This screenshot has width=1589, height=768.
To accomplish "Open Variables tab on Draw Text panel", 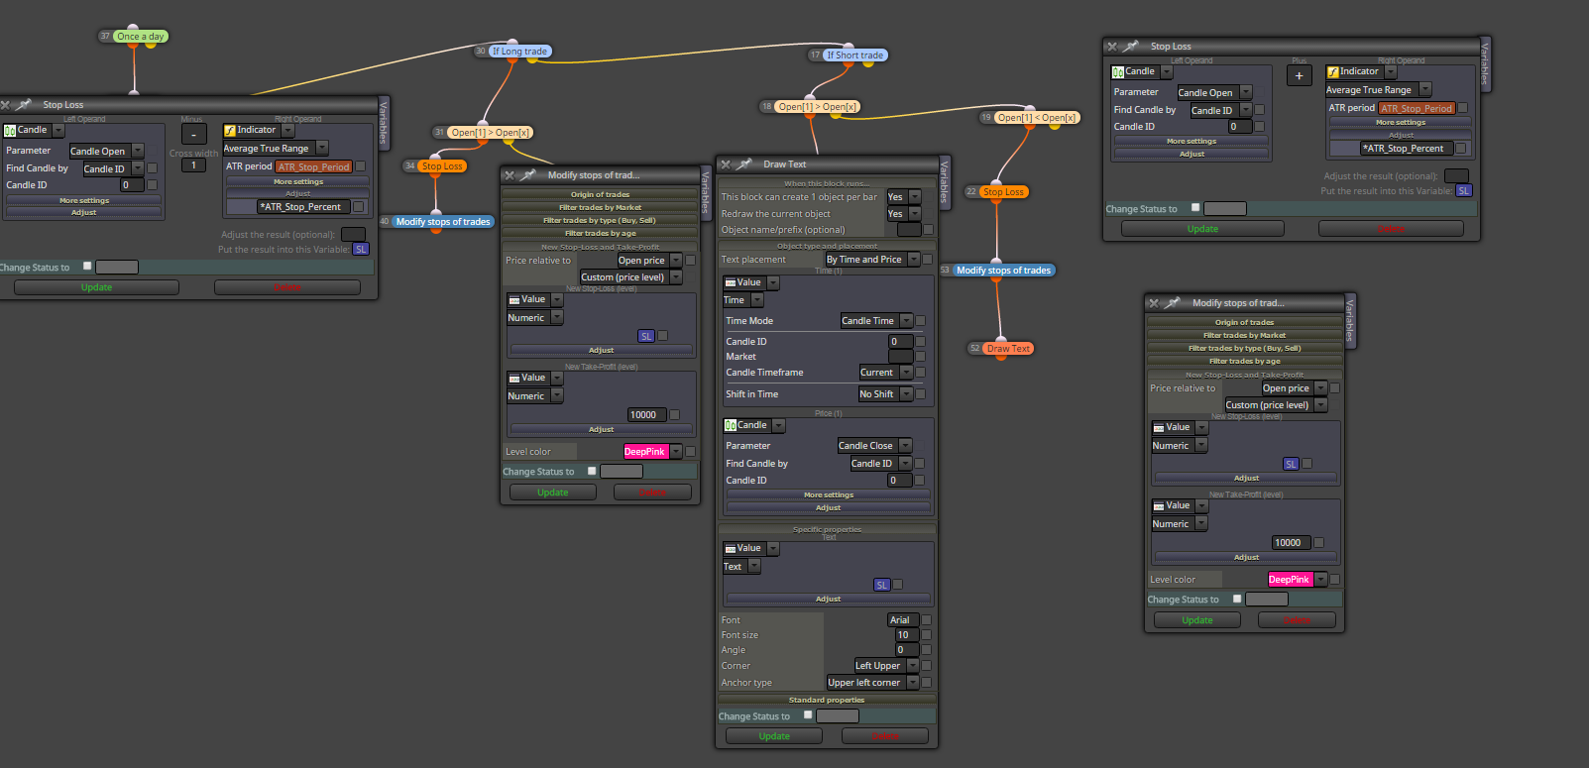I will pos(945,181).
